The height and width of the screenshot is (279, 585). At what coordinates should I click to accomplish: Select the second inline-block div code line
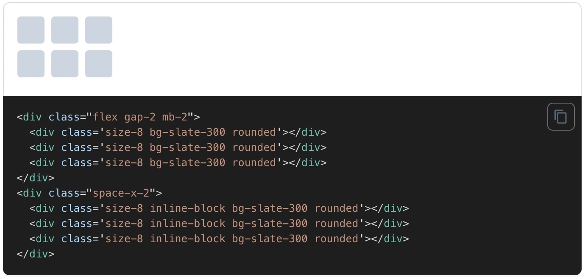(x=219, y=224)
